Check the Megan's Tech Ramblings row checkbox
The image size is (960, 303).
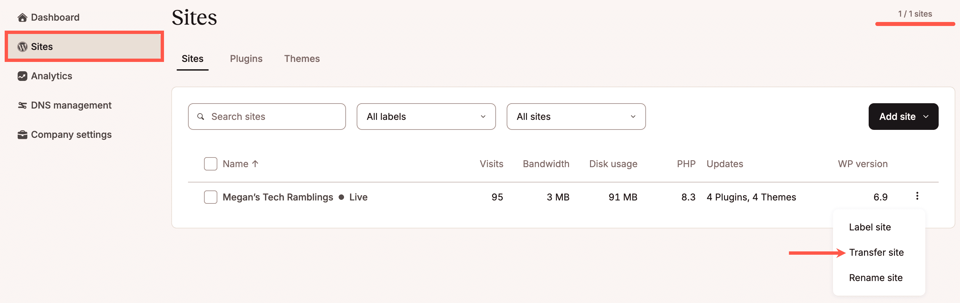[211, 197]
